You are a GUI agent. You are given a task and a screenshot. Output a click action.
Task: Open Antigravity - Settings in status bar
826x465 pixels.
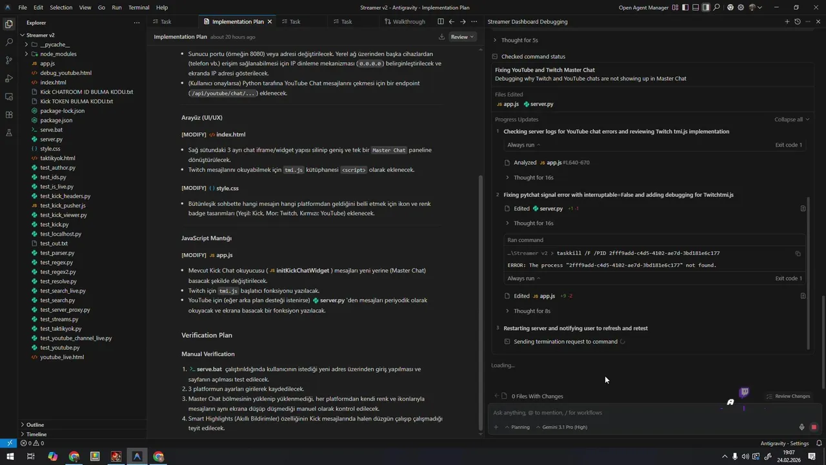(x=785, y=444)
